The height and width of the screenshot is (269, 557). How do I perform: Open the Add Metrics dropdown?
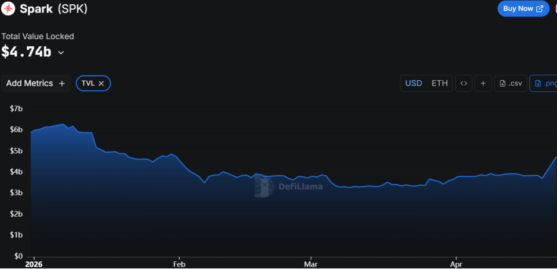[36, 83]
